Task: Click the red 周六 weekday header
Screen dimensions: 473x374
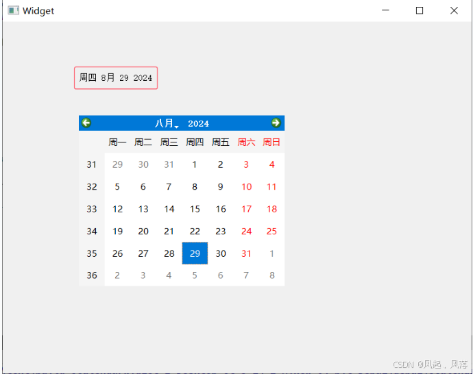Action: [246, 142]
